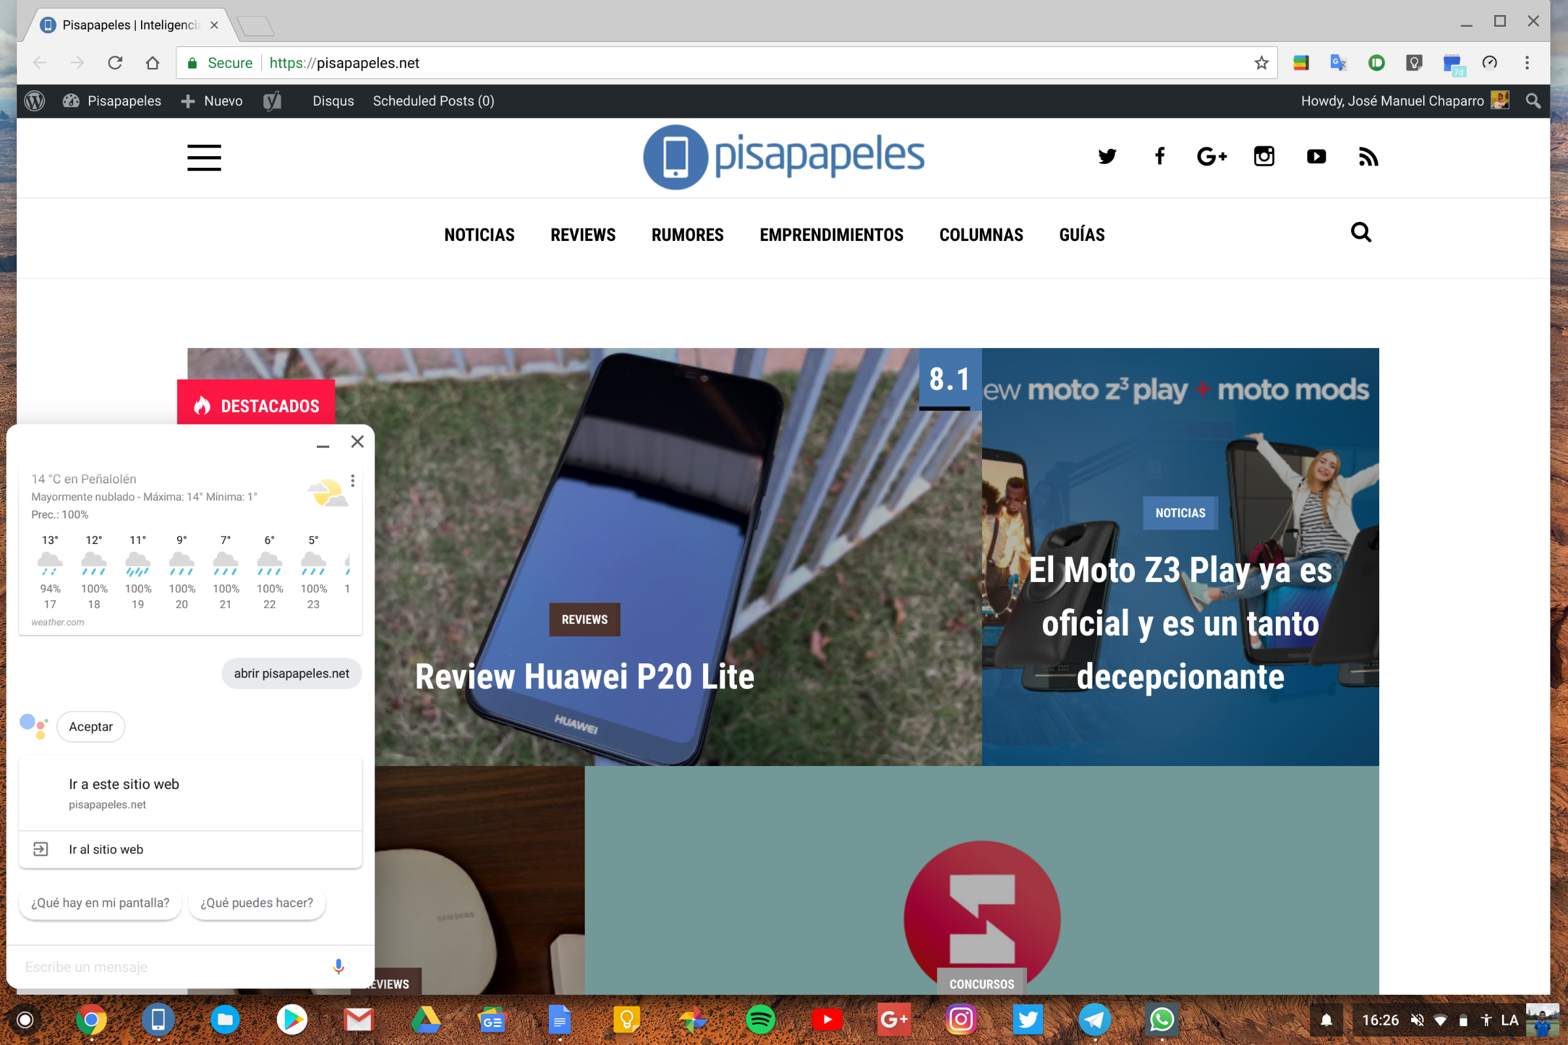1568x1045 pixels.
Task: Open the Instagram icon in site header
Action: [x=1264, y=157]
